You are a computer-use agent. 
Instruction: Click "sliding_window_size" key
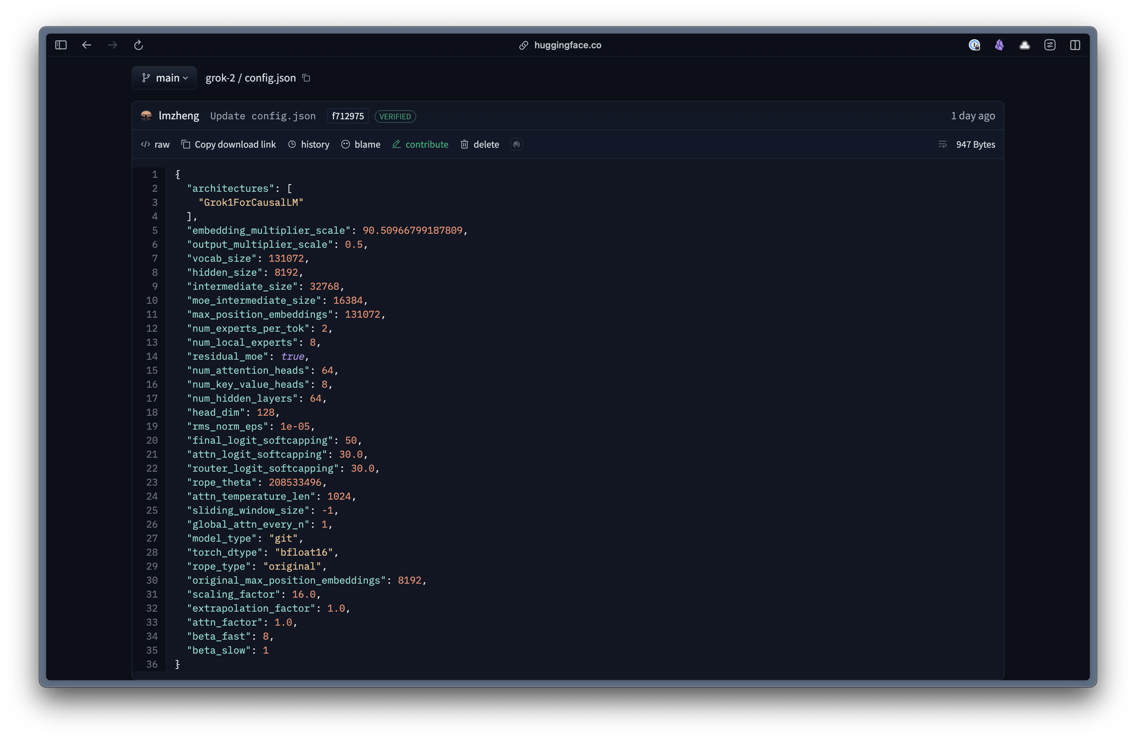tap(248, 510)
